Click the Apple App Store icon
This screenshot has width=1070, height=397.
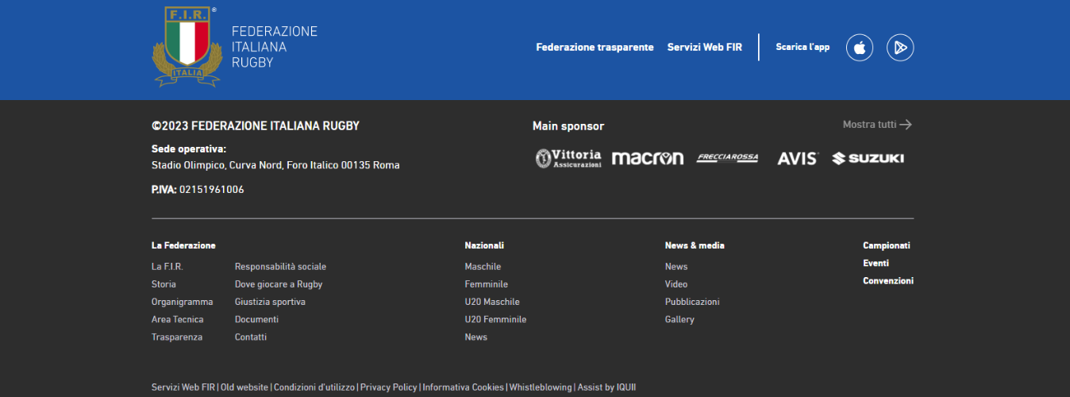coord(859,48)
